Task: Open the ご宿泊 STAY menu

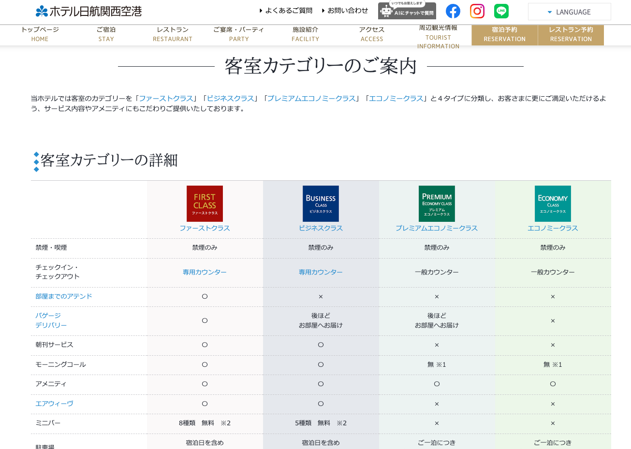Action: point(106,34)
